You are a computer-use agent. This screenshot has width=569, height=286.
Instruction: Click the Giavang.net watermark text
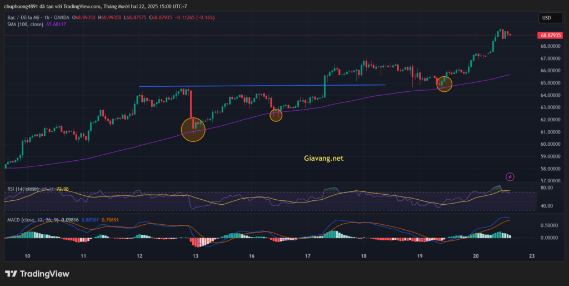tap(323, 159)
